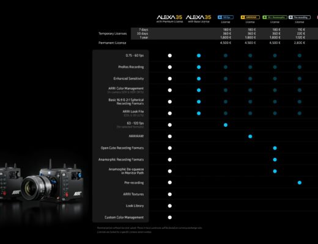Click the '60 - 120 fps' feature label
Viewport: 318px width, 244px height.
pos(135,123)
